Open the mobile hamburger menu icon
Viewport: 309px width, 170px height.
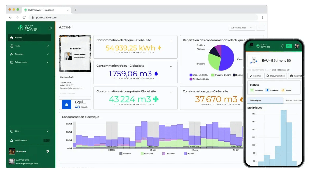(x=250, y=46)
